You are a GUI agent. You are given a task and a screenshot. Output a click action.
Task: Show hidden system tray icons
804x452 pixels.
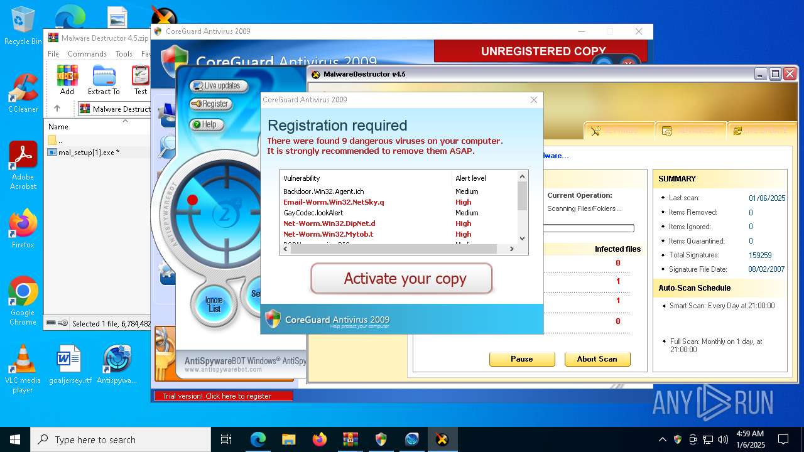(662, 439)
